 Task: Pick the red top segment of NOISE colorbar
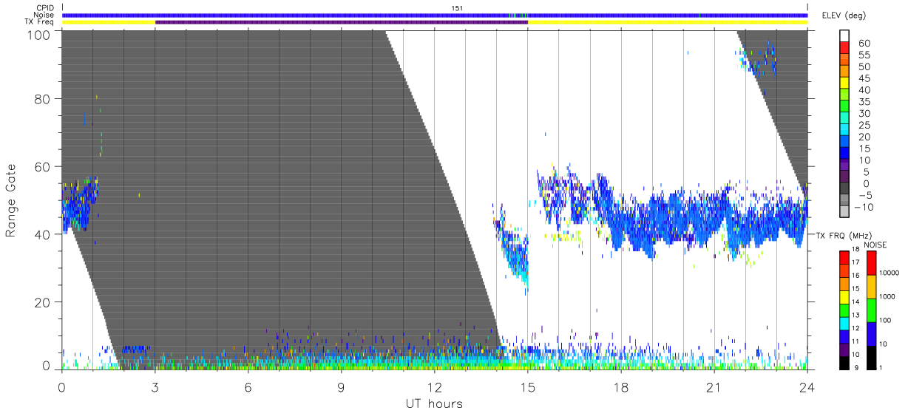pos(871,262)
